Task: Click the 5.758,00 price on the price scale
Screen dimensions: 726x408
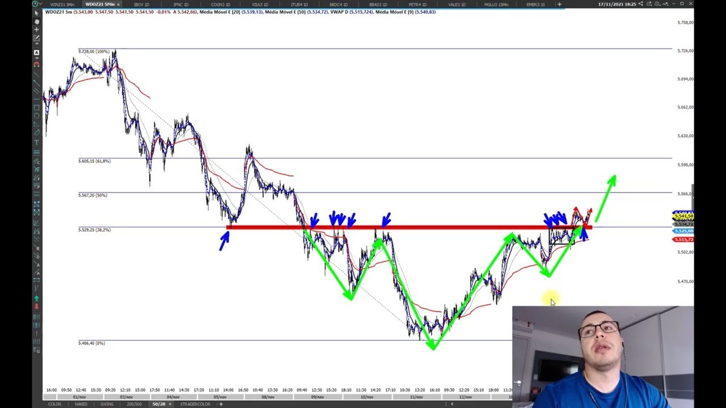Action: pos(685,23)
